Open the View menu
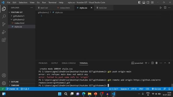Image resolution: width=173 pixels, height=97 pixels. coord(32,2)
